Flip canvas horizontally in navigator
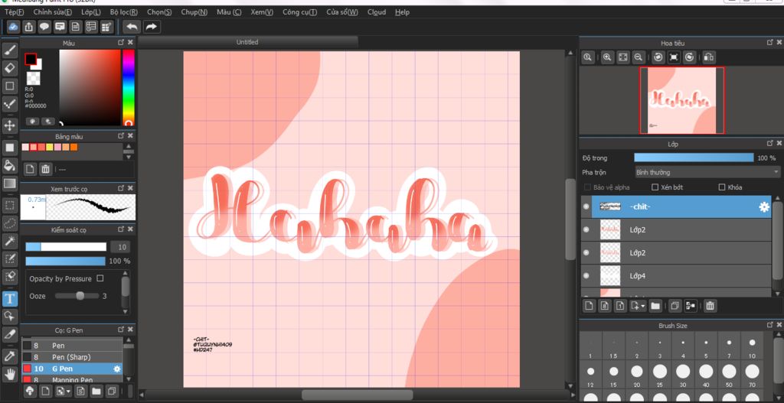 tap(709, 57)
